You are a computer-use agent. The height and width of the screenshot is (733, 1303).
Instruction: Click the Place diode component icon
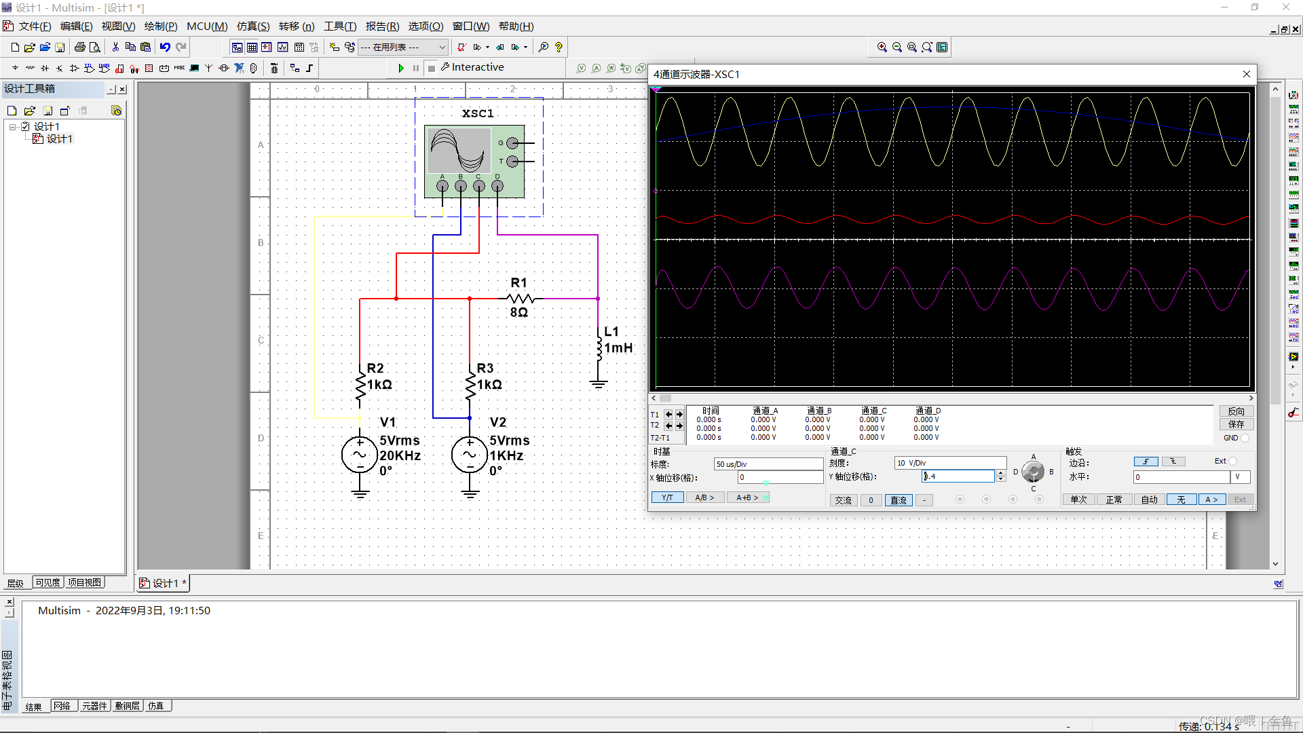pos(45,68)
